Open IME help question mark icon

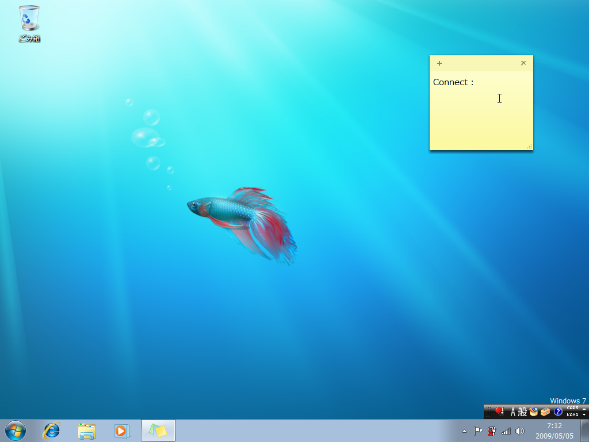558,412
